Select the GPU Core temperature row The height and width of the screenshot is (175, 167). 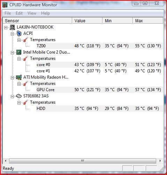(x=99, y=90)
